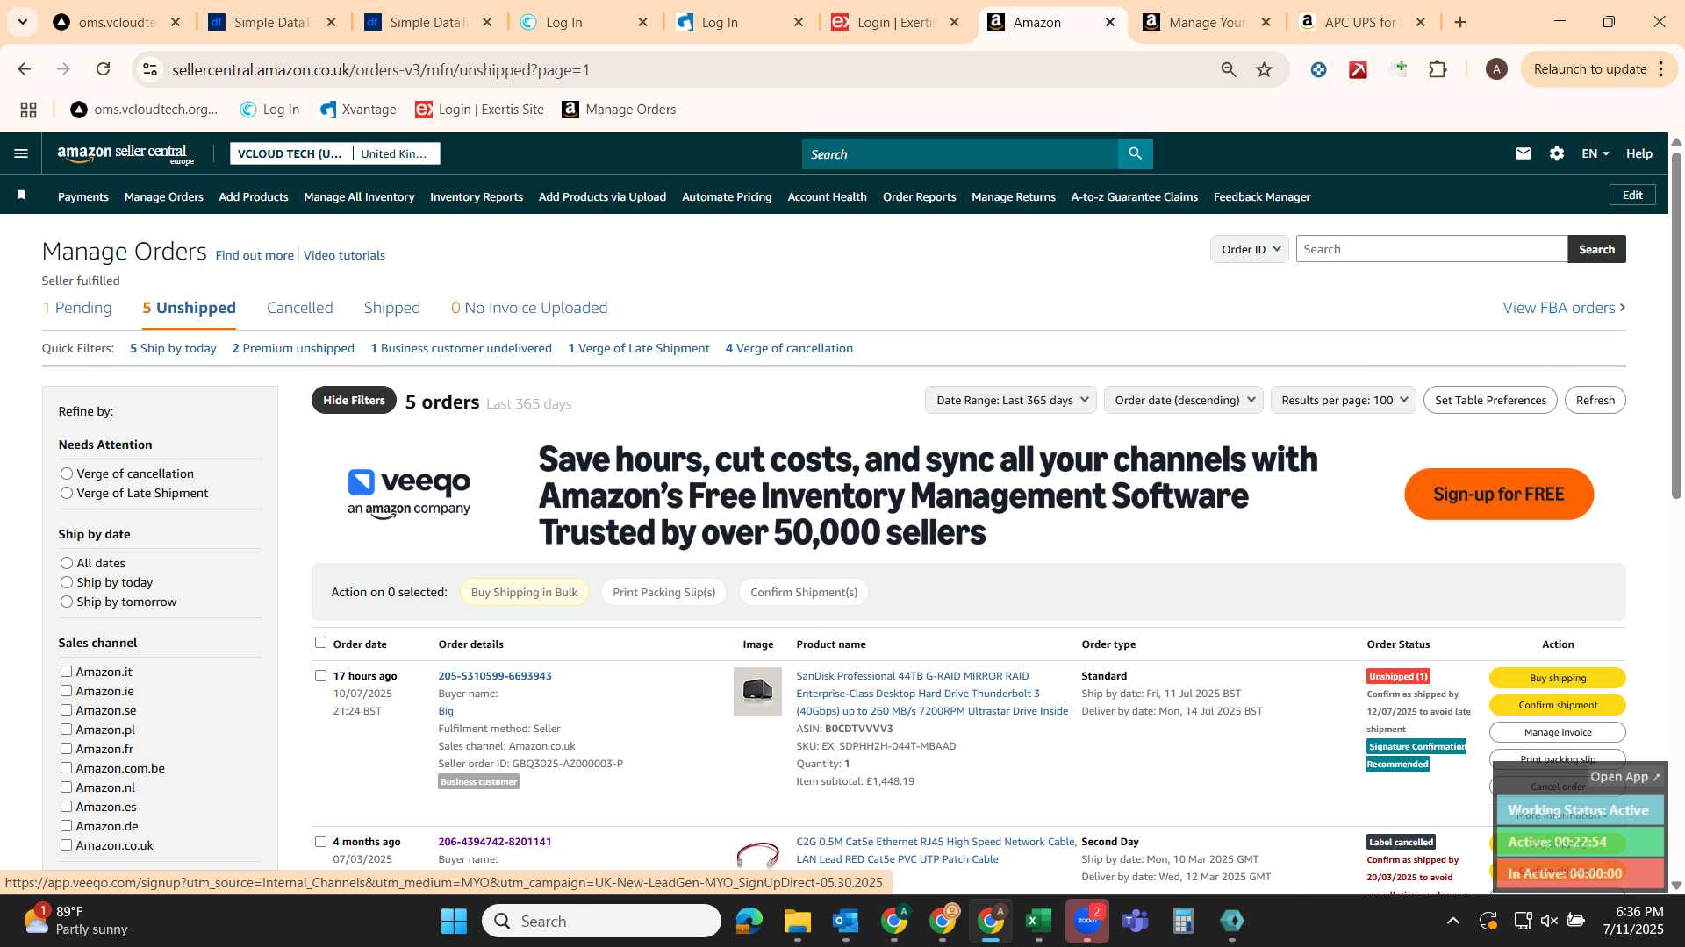Viewport: 1685px width, 947px height.
Task: Switch to the Pending tab
Action: 76,308
